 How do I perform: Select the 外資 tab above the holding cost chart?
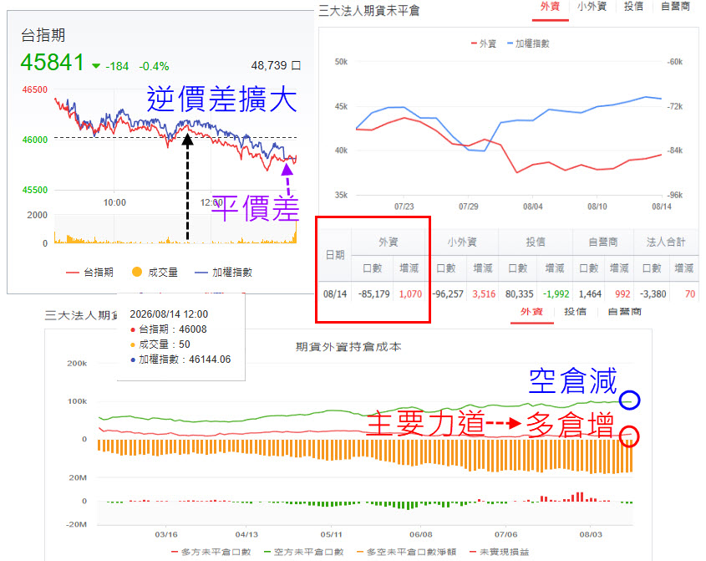point(531,311)
